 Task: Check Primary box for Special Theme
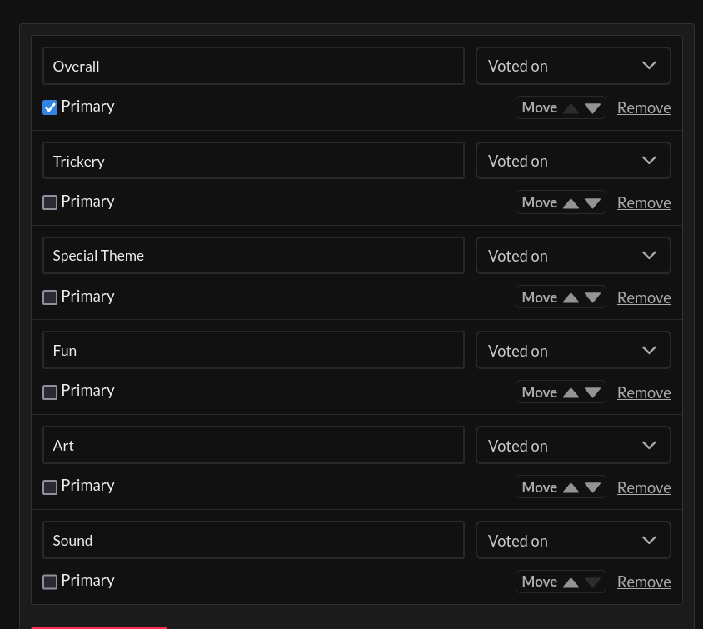50,297
